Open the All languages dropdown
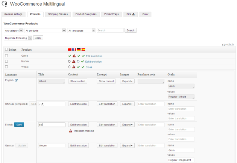 (81, 30)
